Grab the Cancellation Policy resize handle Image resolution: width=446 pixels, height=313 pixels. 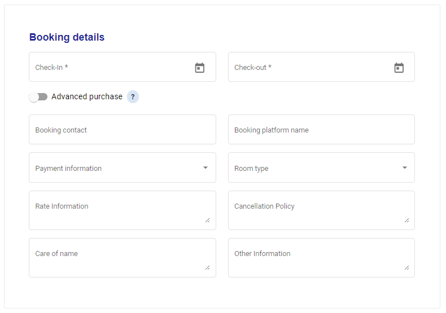[x=406, y=221]
